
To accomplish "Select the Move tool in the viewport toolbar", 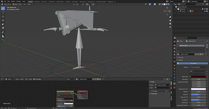I will [3, 17].
